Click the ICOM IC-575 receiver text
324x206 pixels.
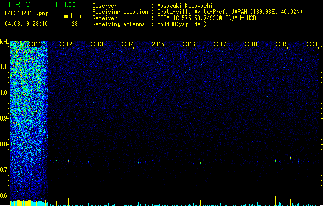(x=207, y=18)
